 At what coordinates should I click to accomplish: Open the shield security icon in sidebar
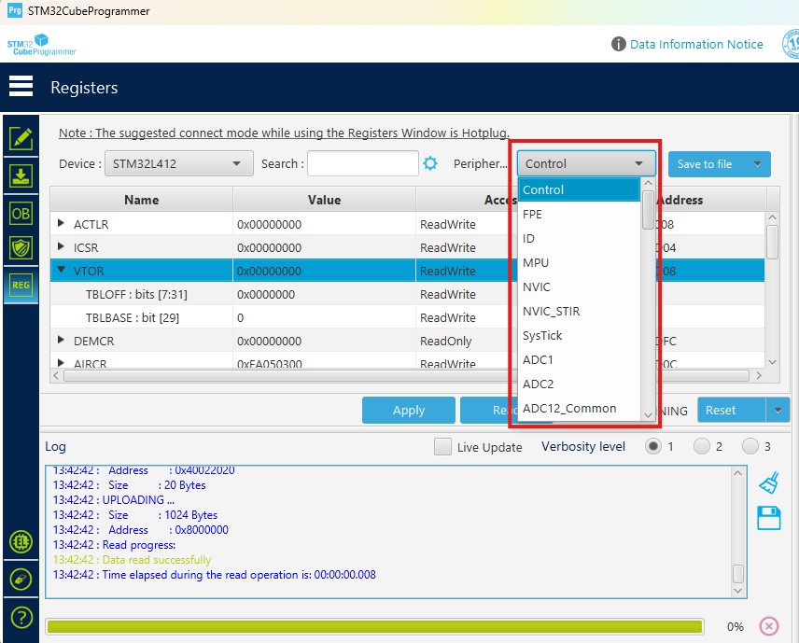[x=21, y=248]
